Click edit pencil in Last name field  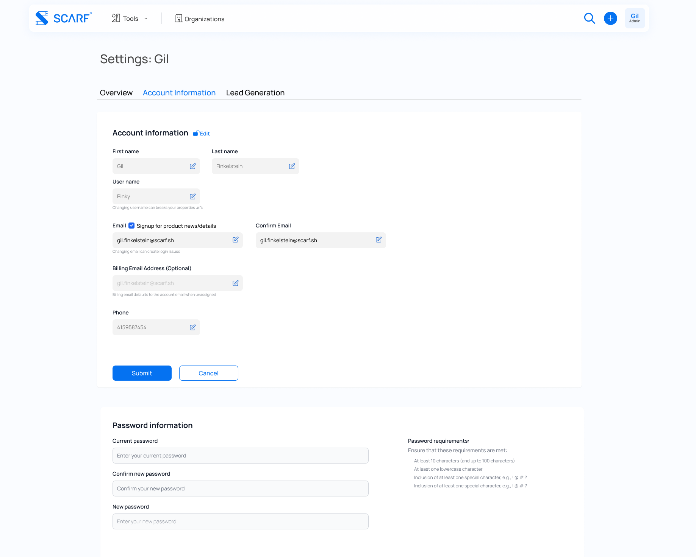[292, 166]
